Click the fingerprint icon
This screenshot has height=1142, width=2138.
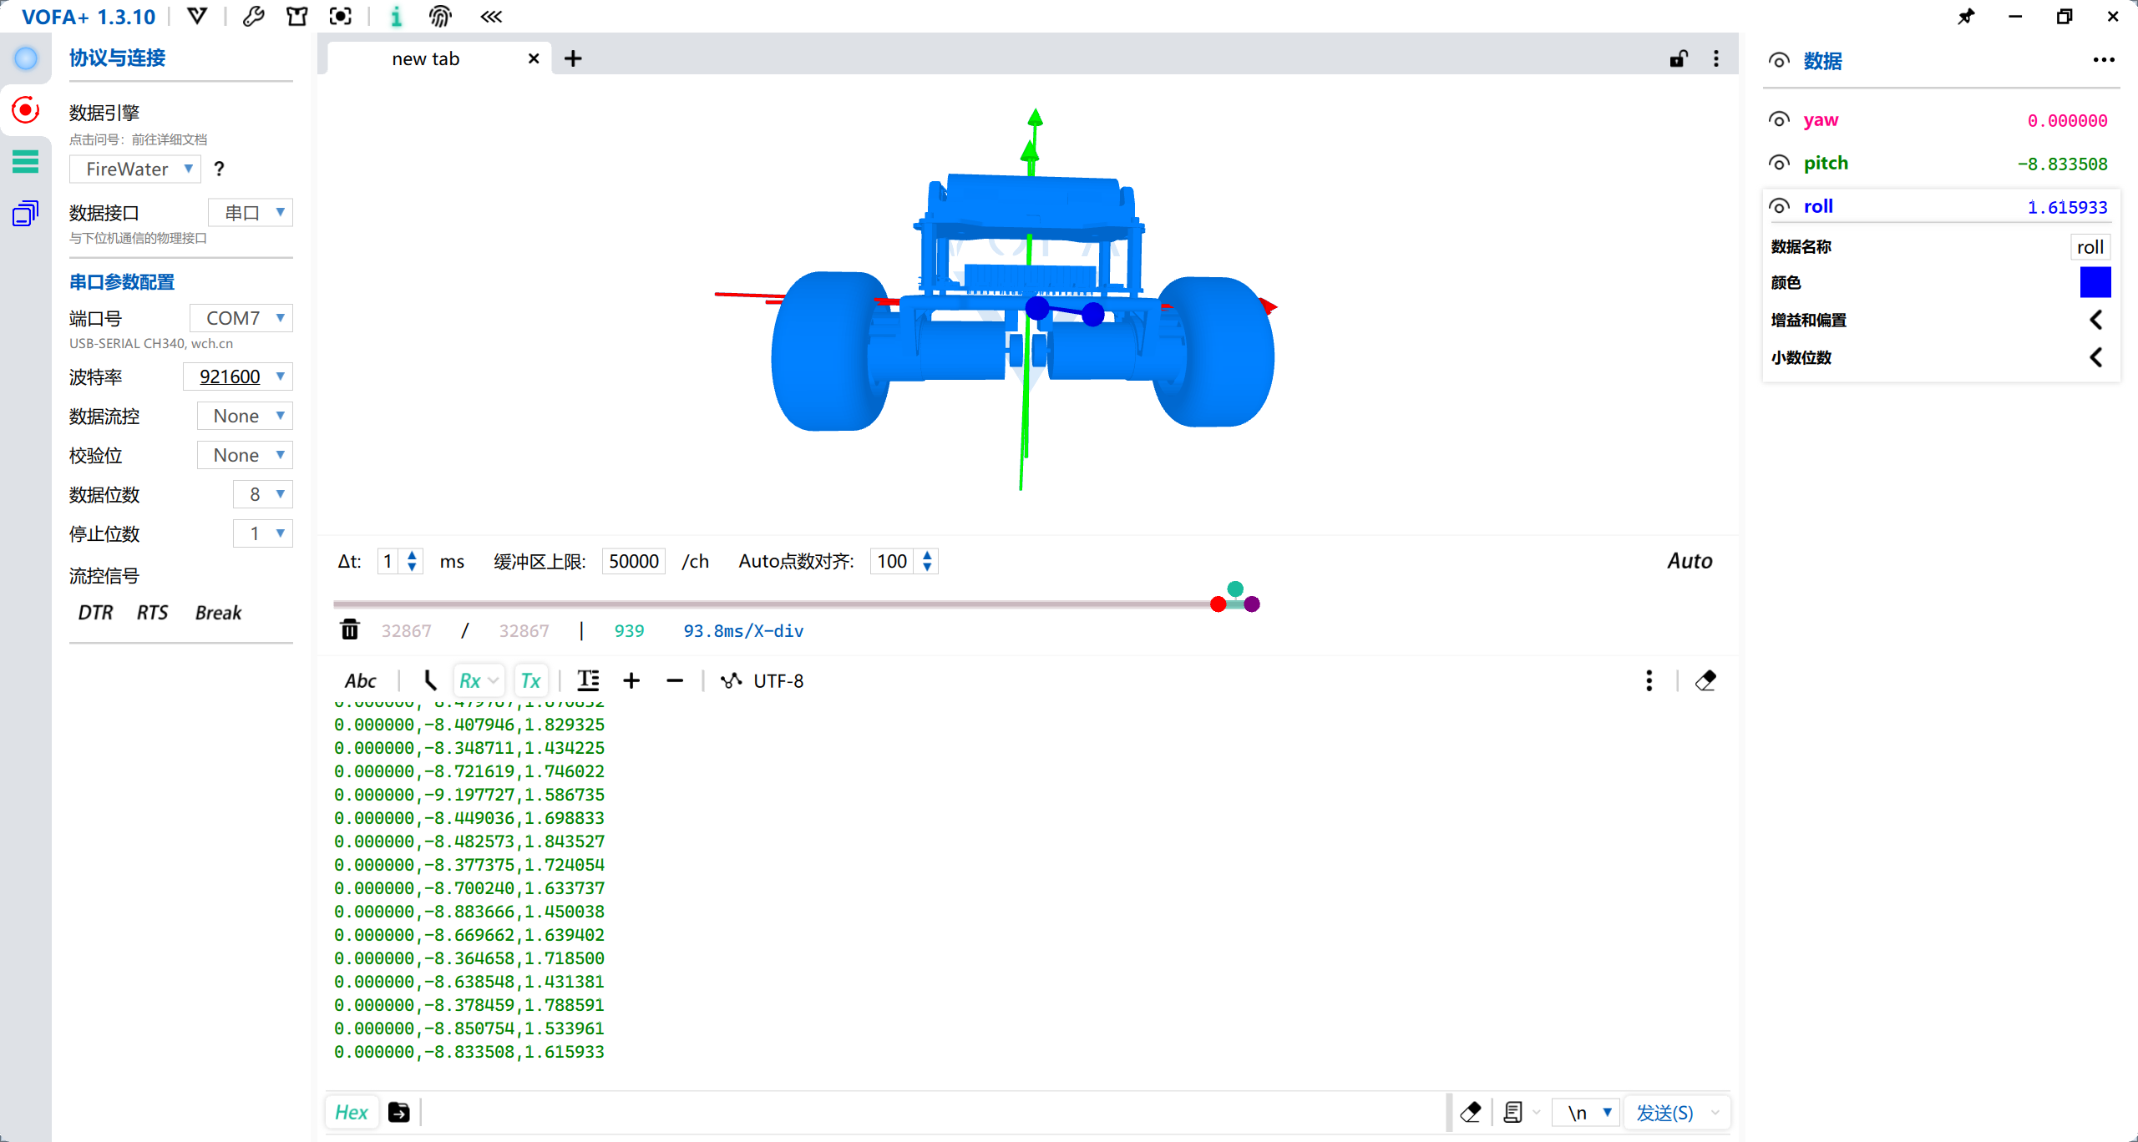[x=440, y=17]
